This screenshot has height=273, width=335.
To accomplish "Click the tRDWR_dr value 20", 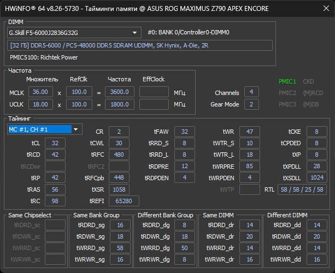I will click(x=250, y=236).
